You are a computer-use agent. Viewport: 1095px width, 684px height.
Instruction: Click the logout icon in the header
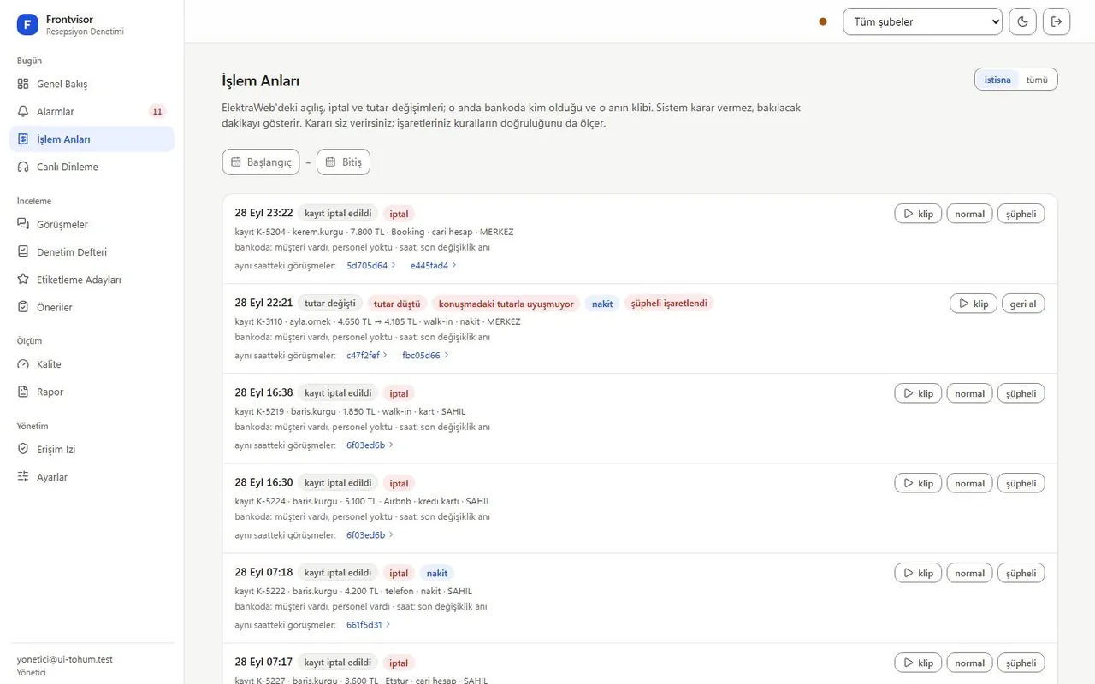(1057, 21)
